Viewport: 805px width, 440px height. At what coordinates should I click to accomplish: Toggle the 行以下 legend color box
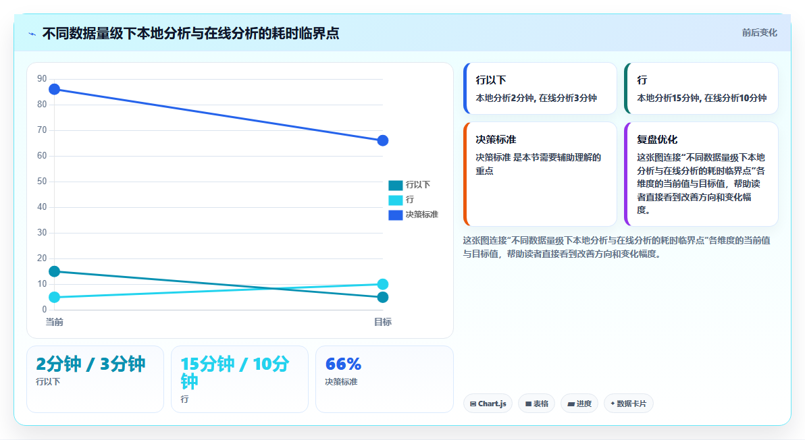tap(395, 185)
